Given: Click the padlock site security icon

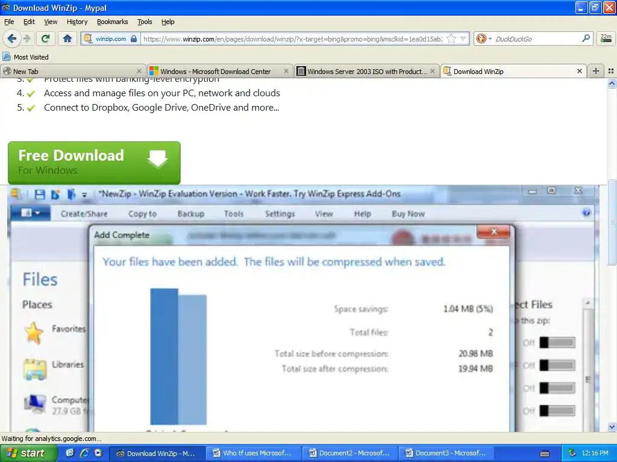Looking at the screenshot, I should click(x=134, y=38).
